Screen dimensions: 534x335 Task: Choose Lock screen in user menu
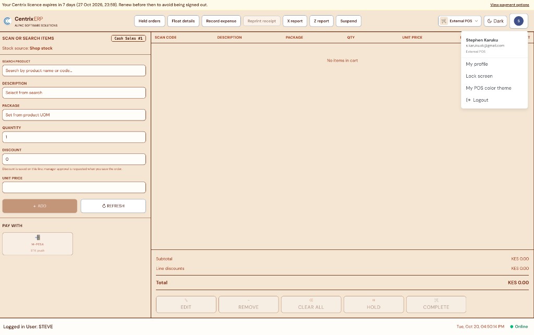tap(479, 76)
